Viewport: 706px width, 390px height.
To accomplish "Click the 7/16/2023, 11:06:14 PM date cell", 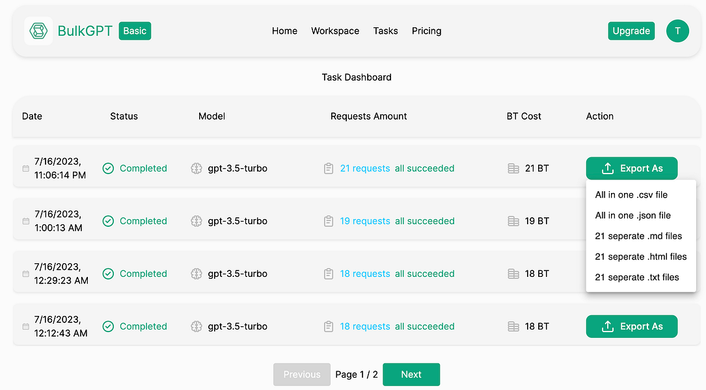I will [60, 168].
